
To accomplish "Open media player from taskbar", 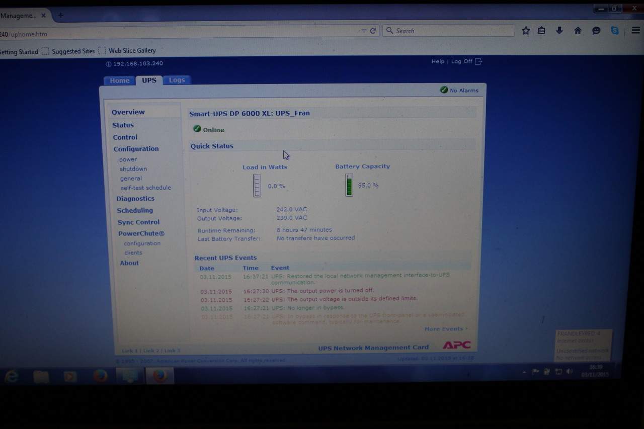I will [70, 376].
